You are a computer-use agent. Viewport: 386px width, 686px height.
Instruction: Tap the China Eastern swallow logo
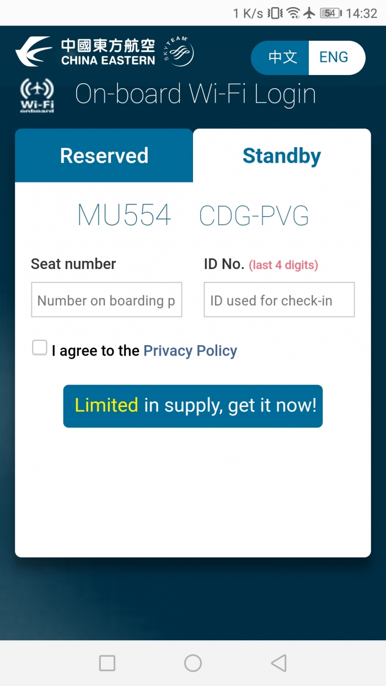tap(33, 51)
